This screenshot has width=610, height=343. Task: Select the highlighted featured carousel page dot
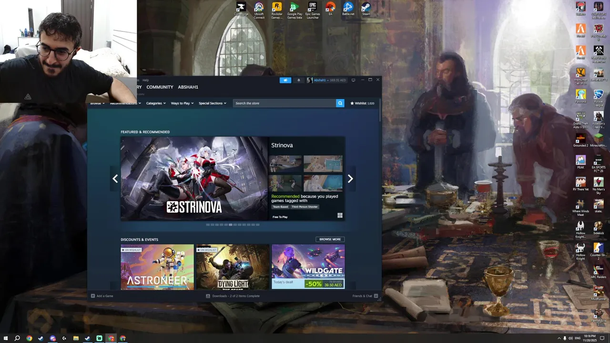pos(231,224)
